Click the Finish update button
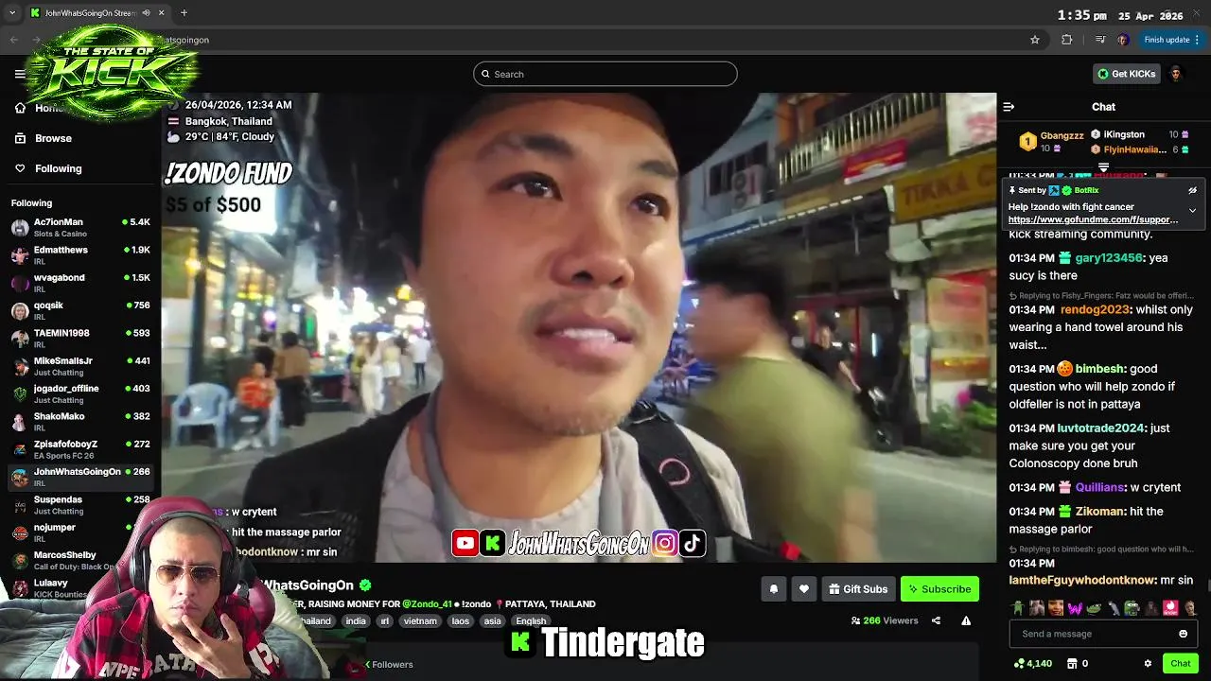The width and height of the screenshot is (1211, 681). [x=1171, y=40]
